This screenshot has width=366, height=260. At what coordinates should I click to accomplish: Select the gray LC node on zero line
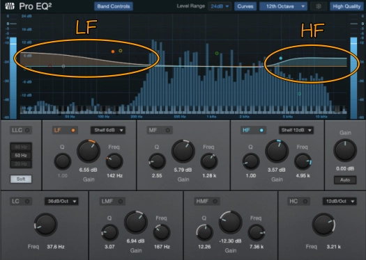pos(63,66)
